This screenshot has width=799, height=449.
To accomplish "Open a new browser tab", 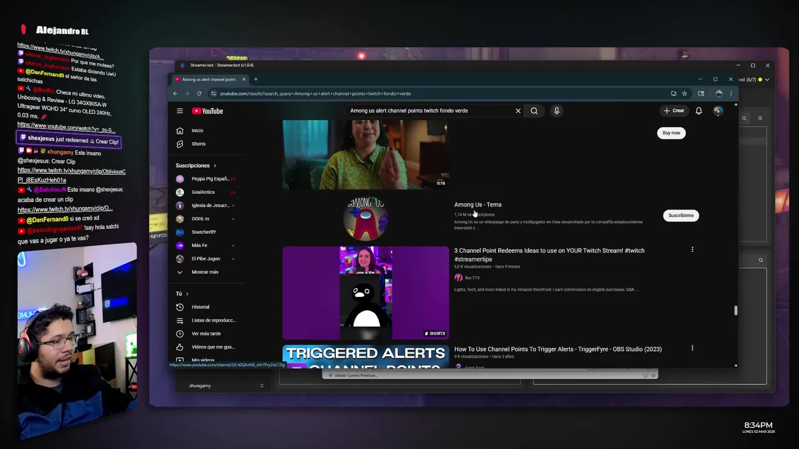I will [x=255, y=79].
